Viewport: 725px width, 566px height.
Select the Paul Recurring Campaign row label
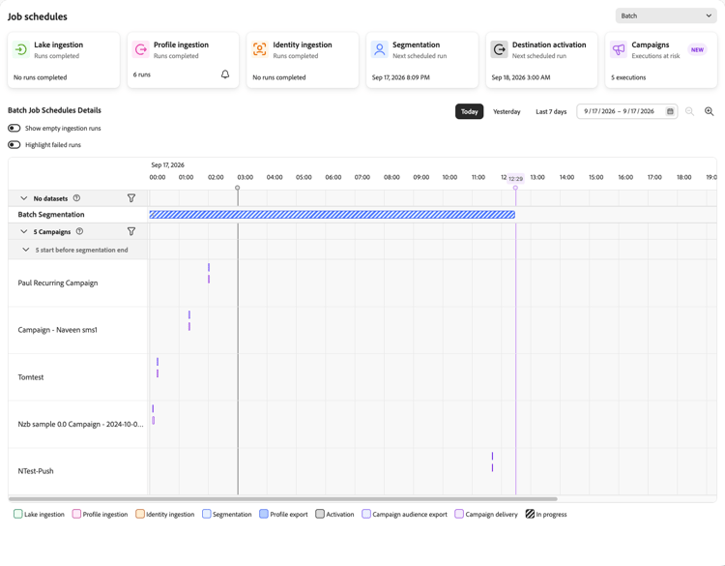58,283
